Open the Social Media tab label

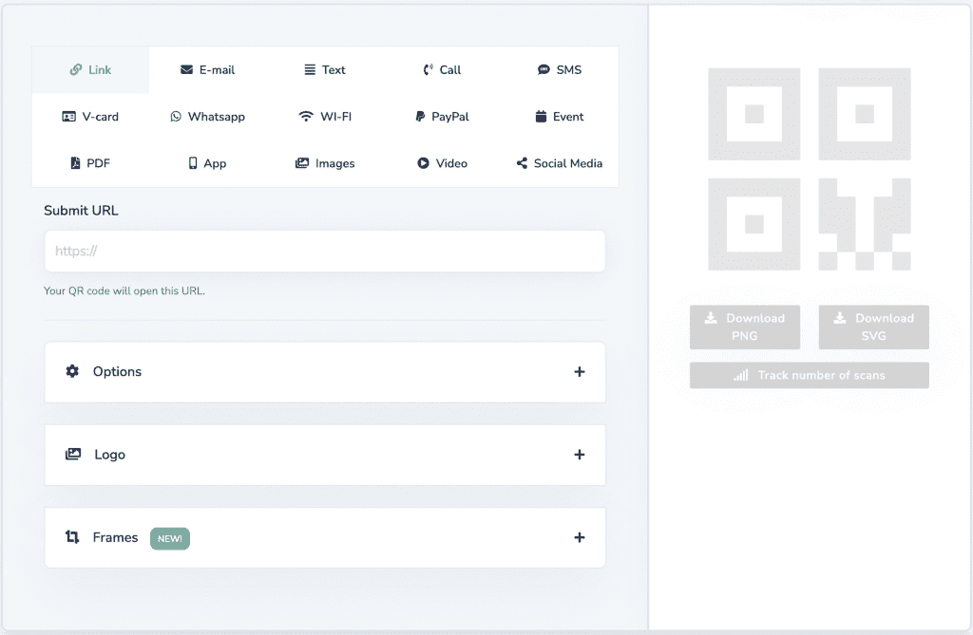(x=568, y=163)
